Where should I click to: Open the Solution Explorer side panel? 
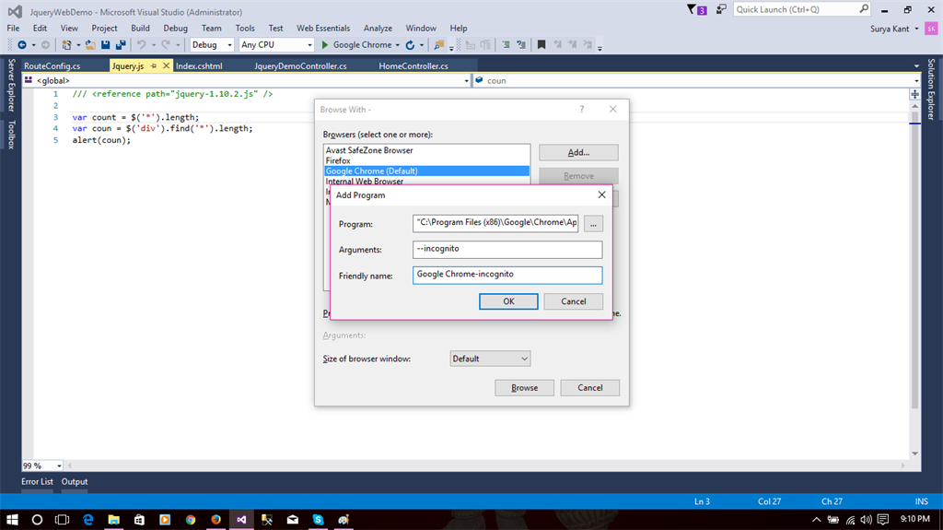(931, 89)
